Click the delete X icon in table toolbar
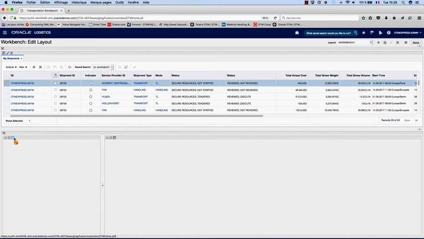The width and height of the screenshot is (424, 239). click(40, 67)
